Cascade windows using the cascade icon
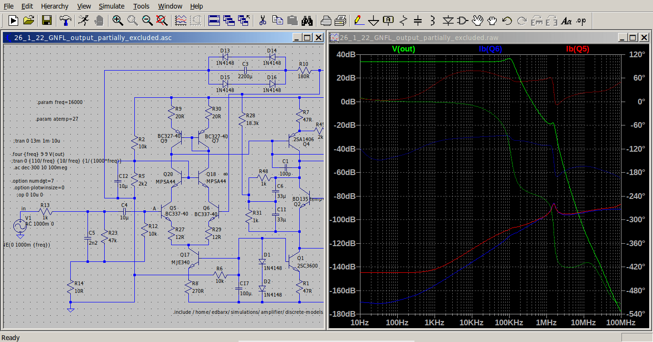Image resolution: width=653 pixels, height=342 pixels. 229,21
